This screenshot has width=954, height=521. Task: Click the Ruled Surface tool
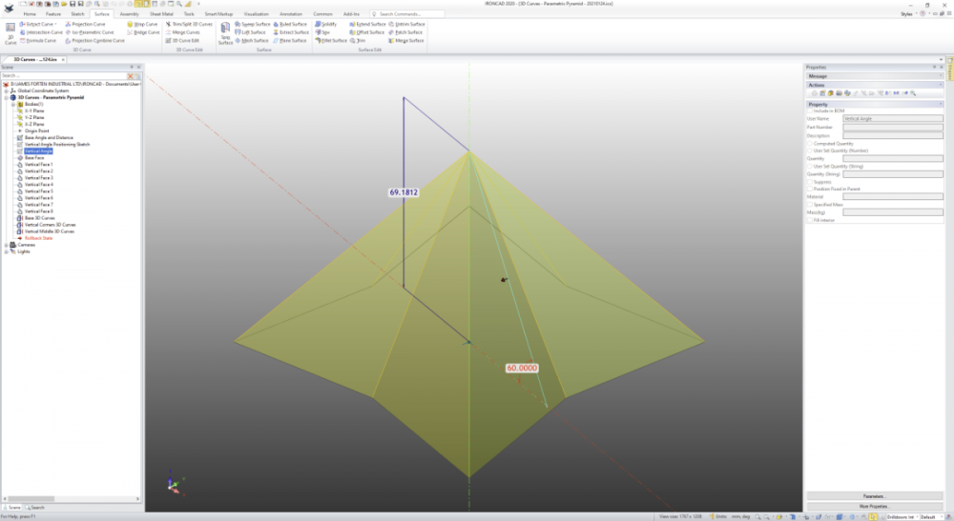pyautogui.click(x=290, y=25)
